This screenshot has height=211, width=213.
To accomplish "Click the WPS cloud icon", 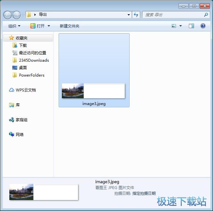I will [x=11, y=90].
